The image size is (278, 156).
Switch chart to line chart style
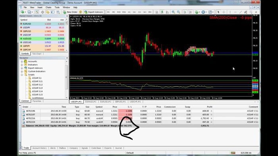(x=167, y=12)
